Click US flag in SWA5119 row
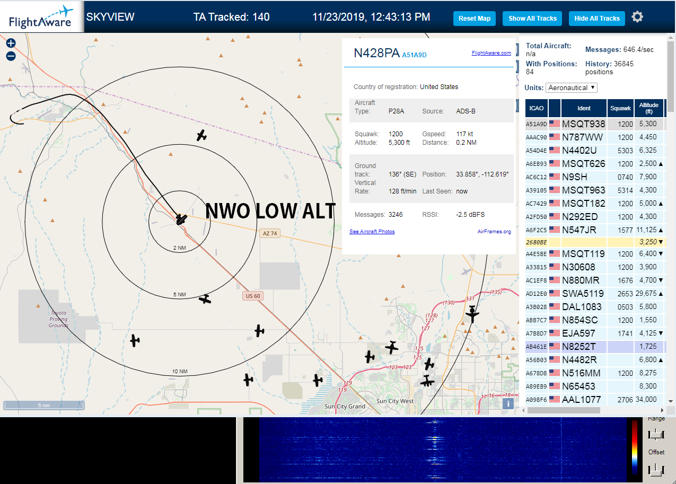Image resolution: width=676 pixels, height=484 pixels. click(555, 293)
